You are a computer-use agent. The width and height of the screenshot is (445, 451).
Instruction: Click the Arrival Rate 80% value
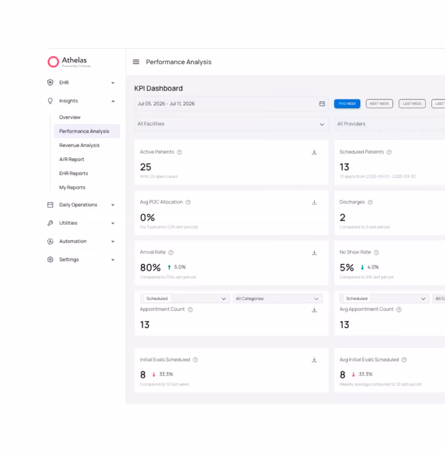coord(150,268)
